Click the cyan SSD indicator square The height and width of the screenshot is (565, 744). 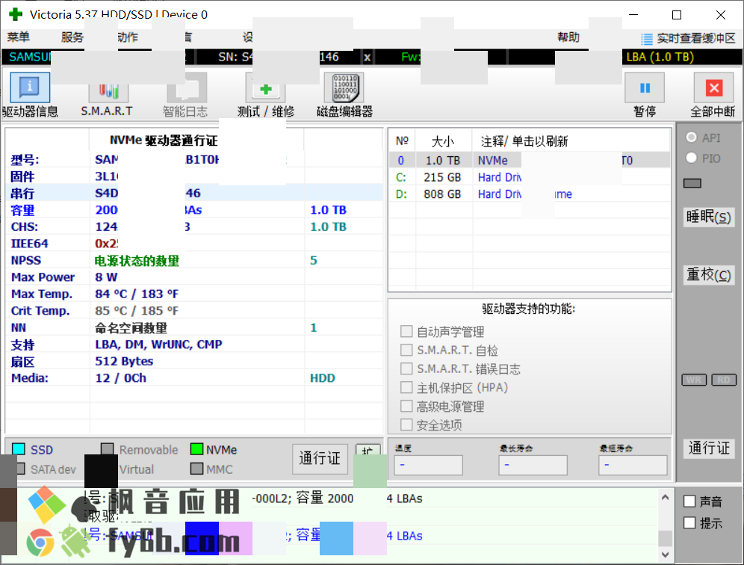tap(19, 448)
